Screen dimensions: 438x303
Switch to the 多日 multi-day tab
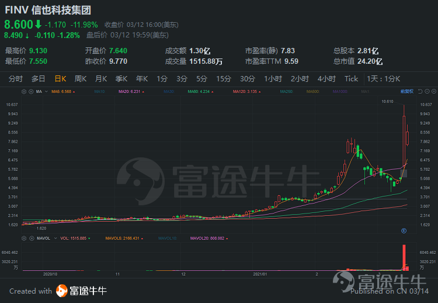coord(39,79)
